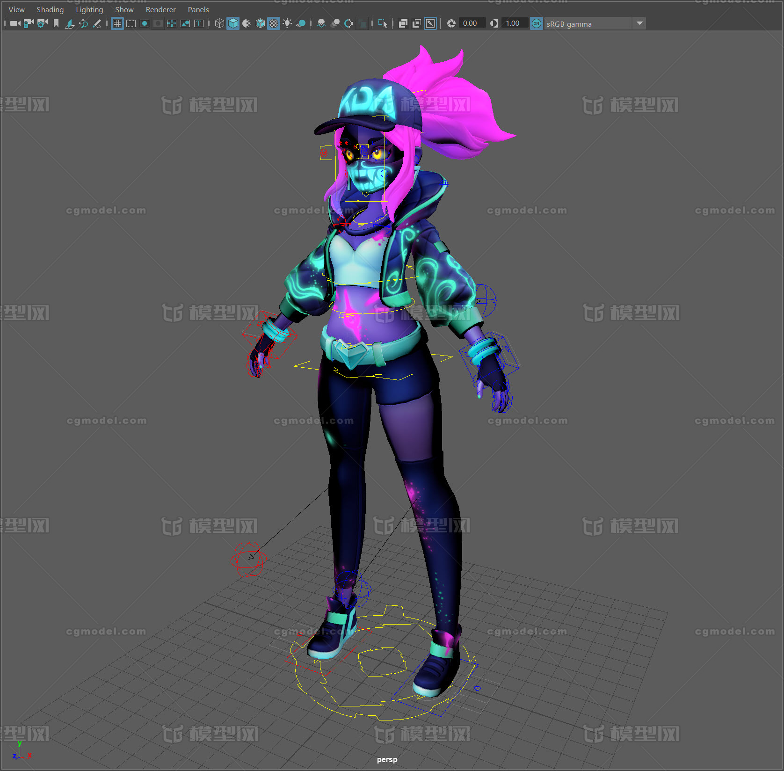Screen dimensions: 784x771
Task: Open the Lighting menu
Action: pos(89,9)
